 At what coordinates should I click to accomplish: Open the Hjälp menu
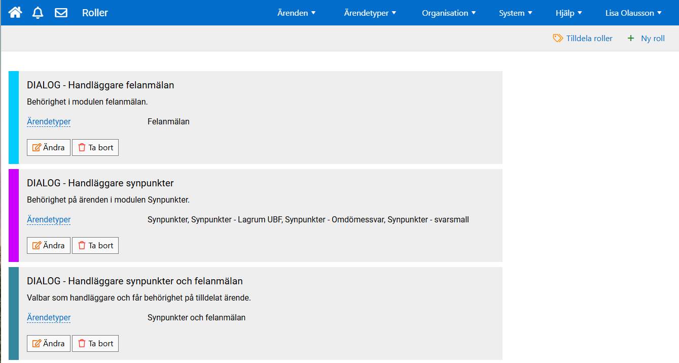569,13
